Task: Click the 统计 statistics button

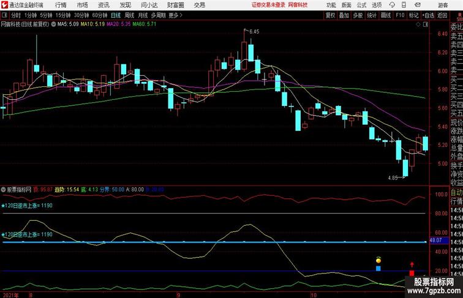Action: tap(372, 15)
